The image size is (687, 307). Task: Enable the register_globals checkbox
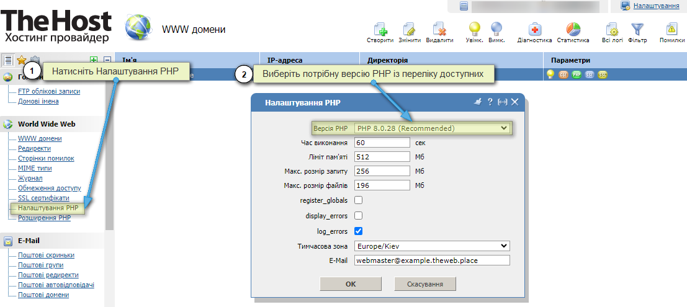359,200
